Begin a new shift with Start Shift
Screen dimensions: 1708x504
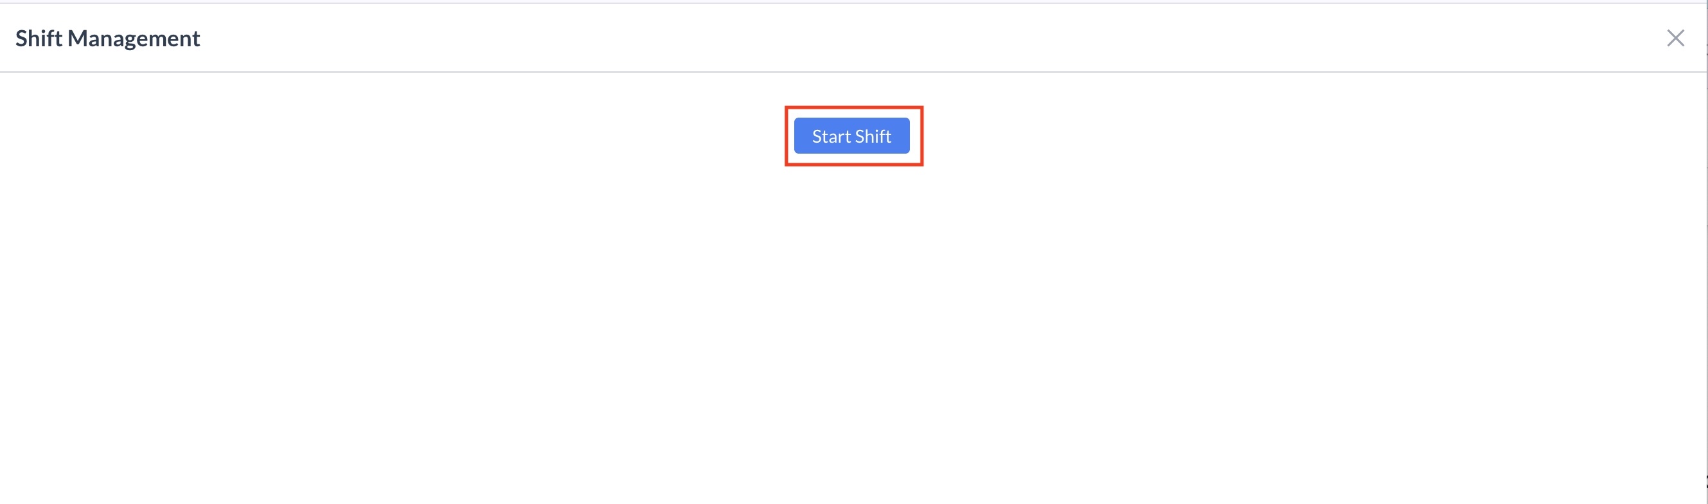pos(851,136)
